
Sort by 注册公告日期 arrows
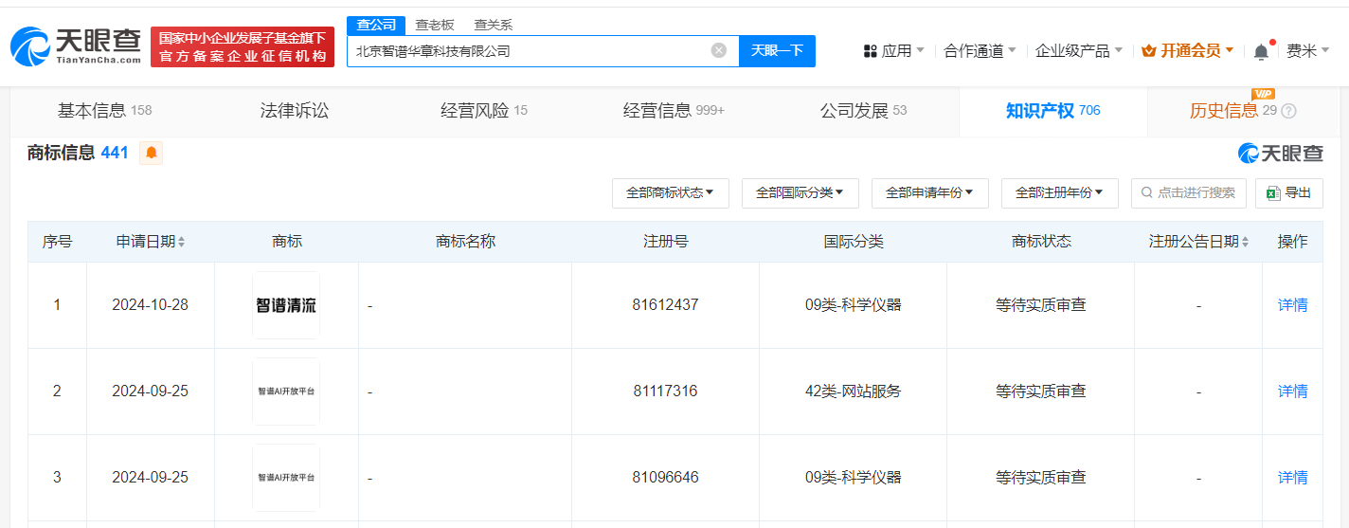(1245, 242)
